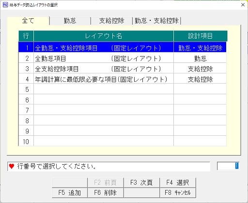
Task: Click row number 9
Action: tap(26, 131)
